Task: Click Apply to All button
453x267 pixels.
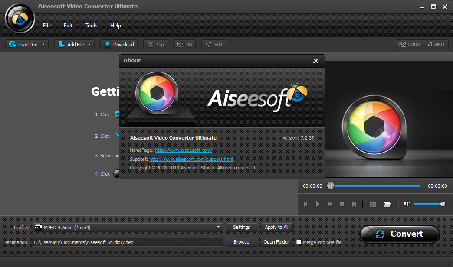Action: coord(276,227)
